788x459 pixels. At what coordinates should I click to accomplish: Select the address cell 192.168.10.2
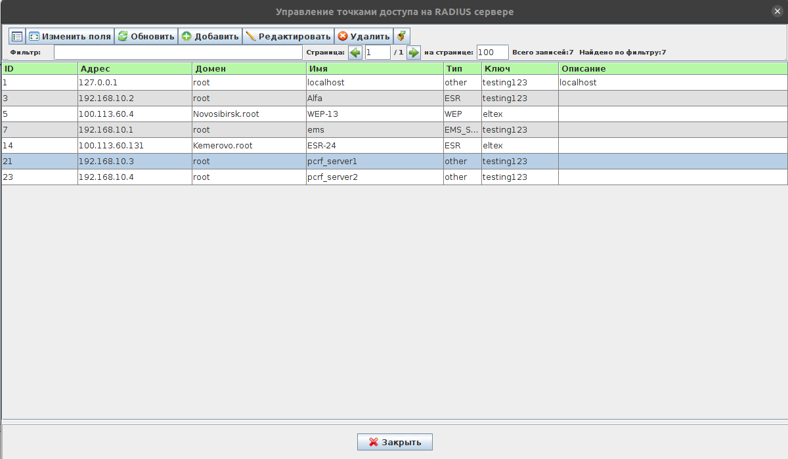pos(135,98)
